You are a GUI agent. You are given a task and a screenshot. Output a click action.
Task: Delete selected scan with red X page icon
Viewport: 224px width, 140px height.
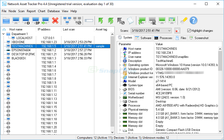[177, 31]
